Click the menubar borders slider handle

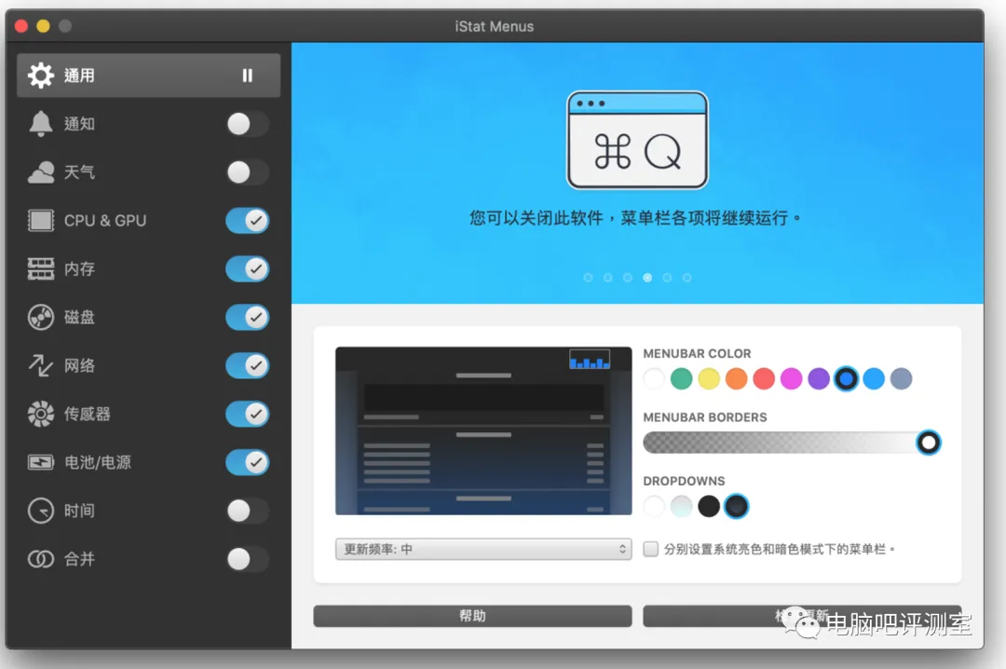click(928, 443)
